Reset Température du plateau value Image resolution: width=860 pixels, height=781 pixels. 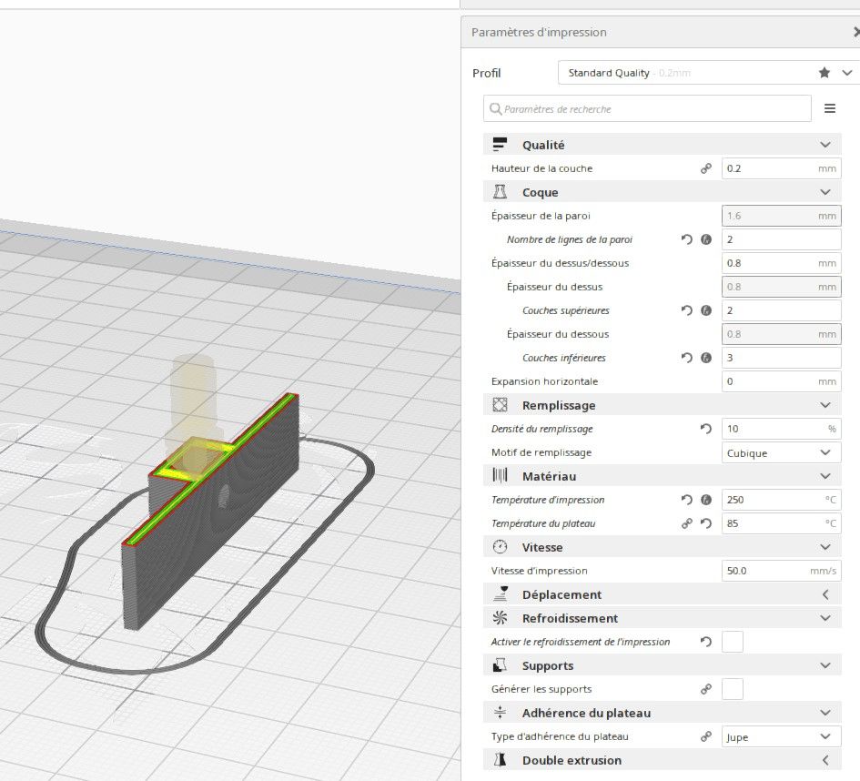706,523
